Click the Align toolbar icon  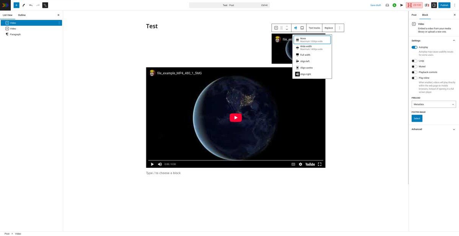click(296, 28)
